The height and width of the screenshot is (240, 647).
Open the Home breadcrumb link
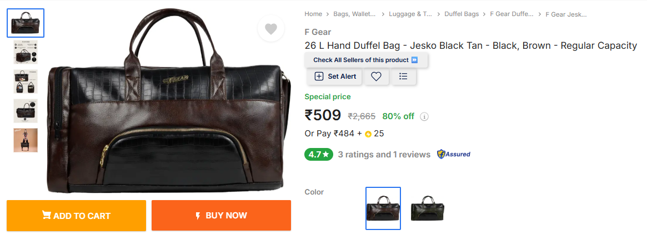[313, 14]
